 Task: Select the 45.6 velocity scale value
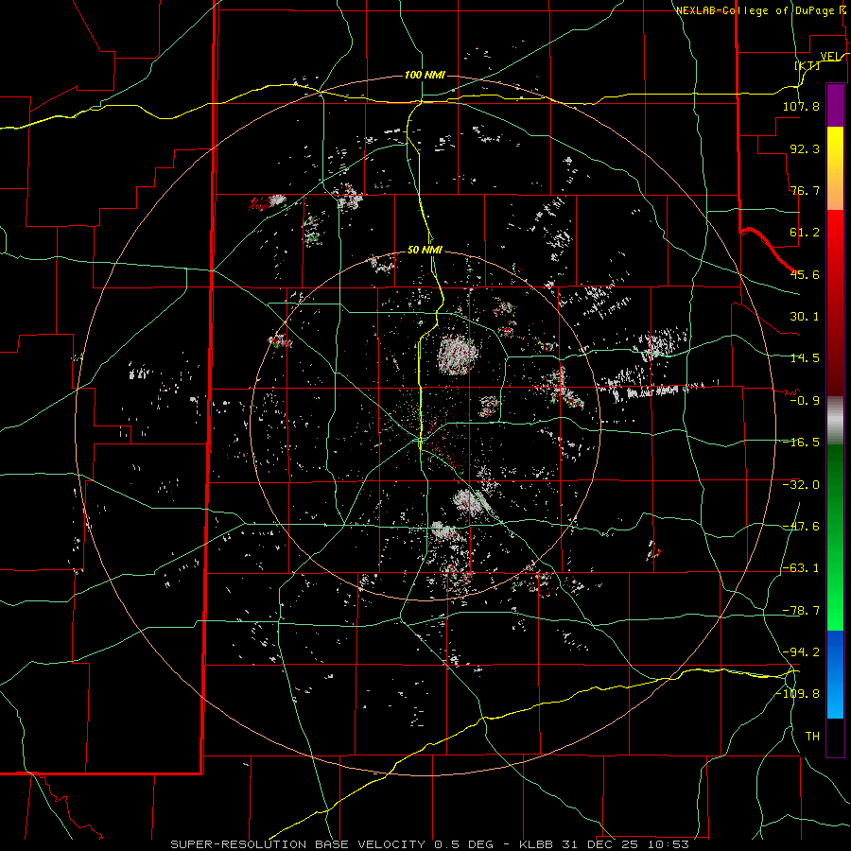(x=805, y=274)
